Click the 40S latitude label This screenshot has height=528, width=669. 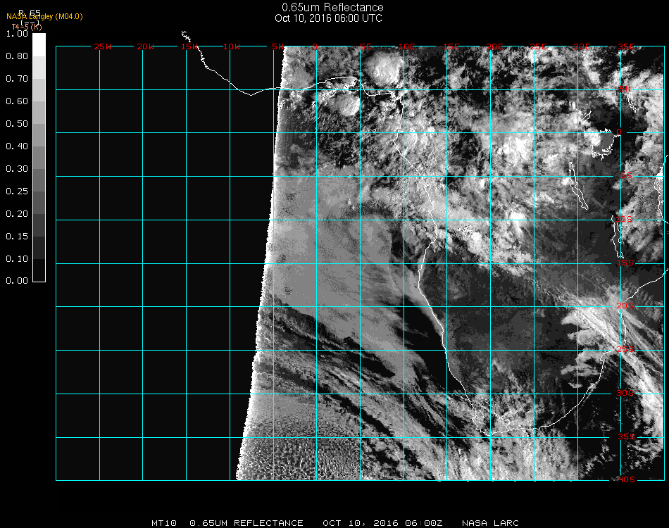[x=626, y=479]
